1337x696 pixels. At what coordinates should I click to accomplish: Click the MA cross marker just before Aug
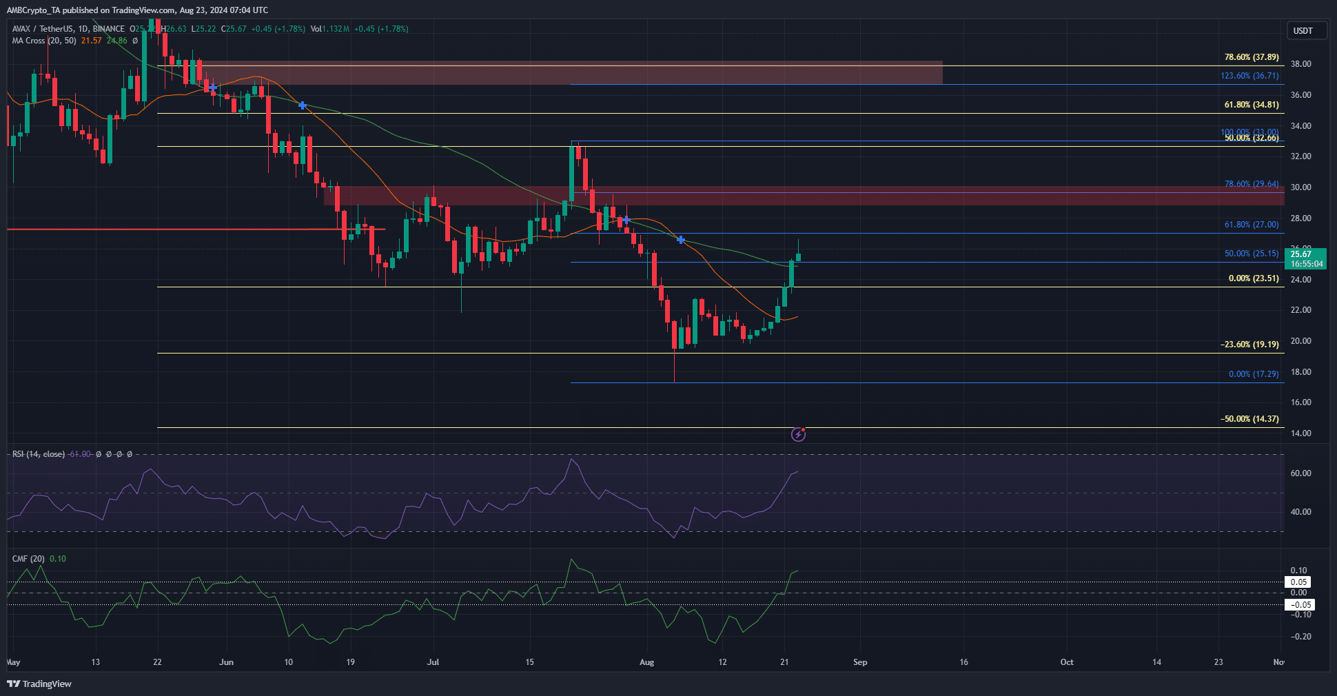tap(626, 220)
